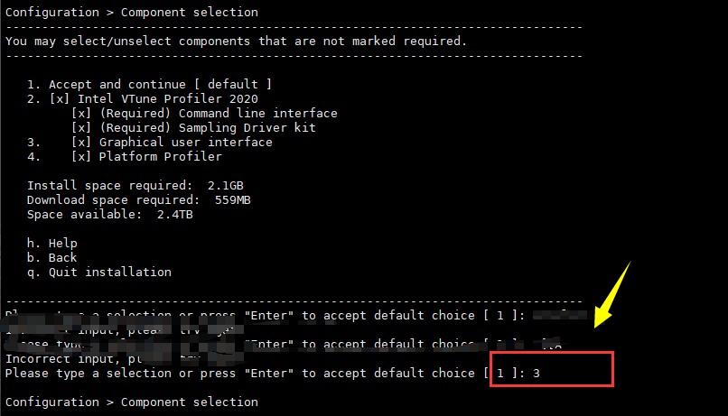Click the Sampling Driver kit required checkbox
The height and width of the screenshot is (416, 728).
(x=81, y=127)
